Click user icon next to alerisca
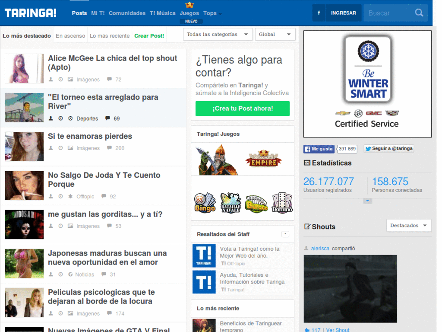The height and width of the screenshot is (332, 442). coord(306,248)
